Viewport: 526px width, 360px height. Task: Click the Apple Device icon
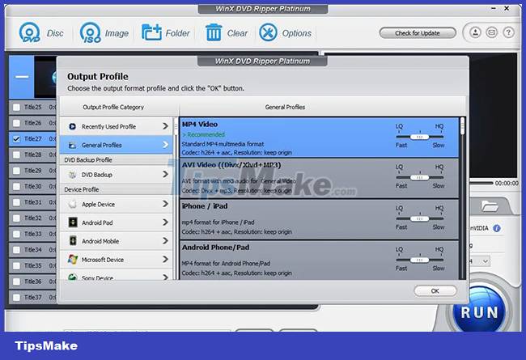click(73, 204)
